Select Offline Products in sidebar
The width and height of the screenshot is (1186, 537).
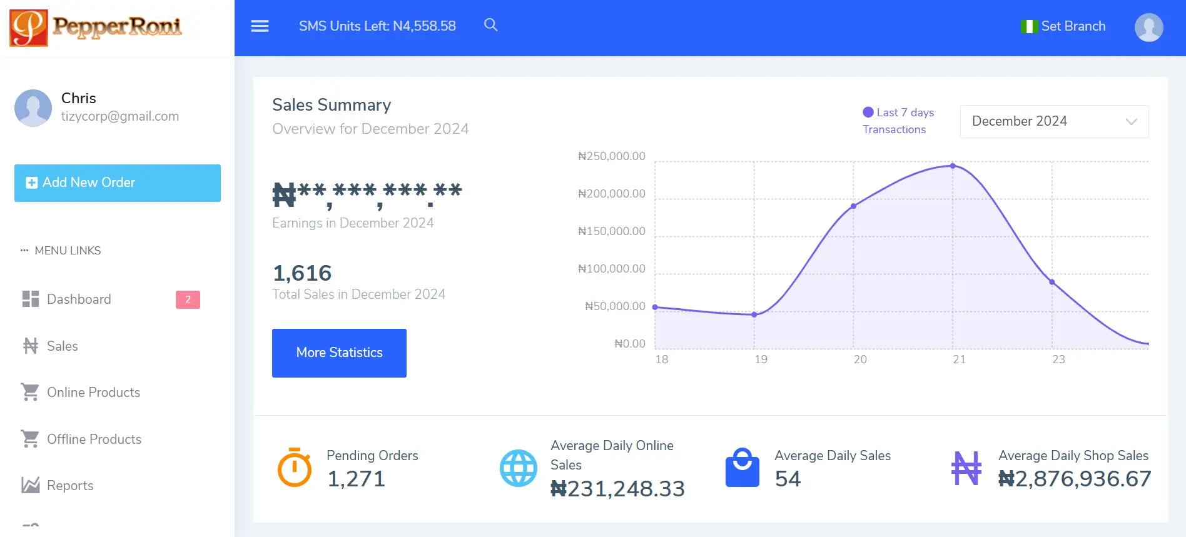(x=94, y=439)
